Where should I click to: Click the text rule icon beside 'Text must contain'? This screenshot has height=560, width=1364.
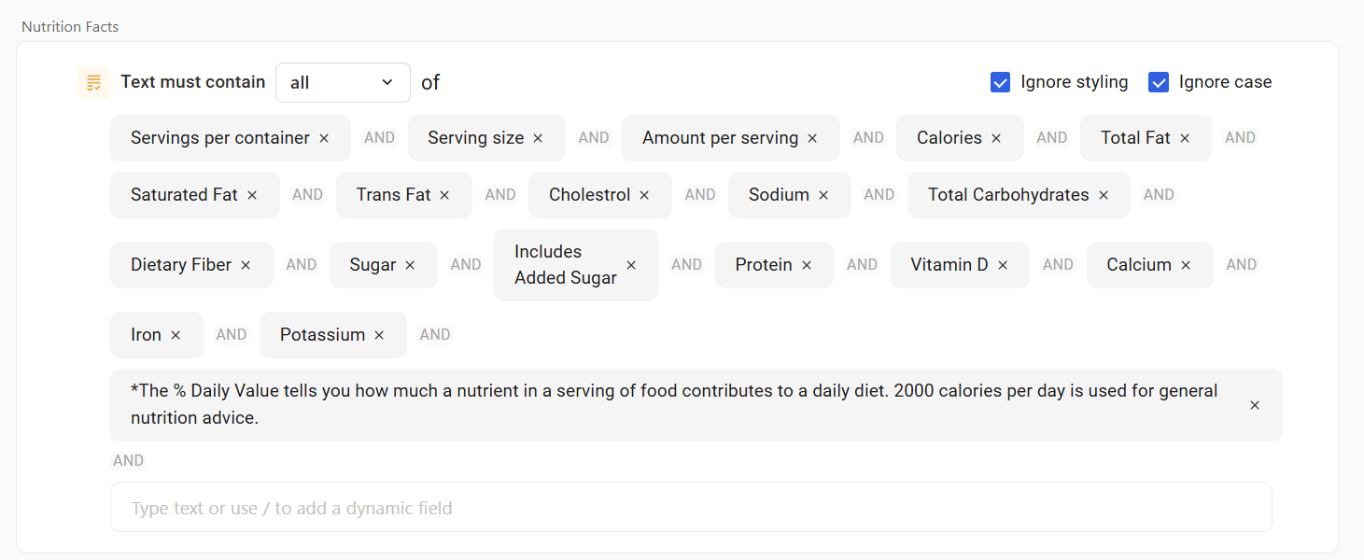tap(93, 82)
